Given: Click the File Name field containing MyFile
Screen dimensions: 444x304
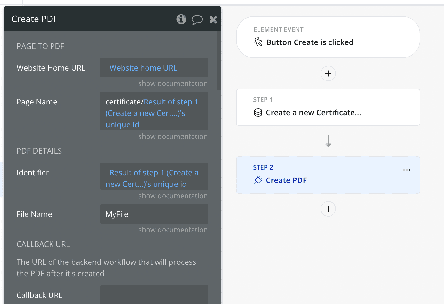Looking at the screenshot, I should [x=154, y=214].
